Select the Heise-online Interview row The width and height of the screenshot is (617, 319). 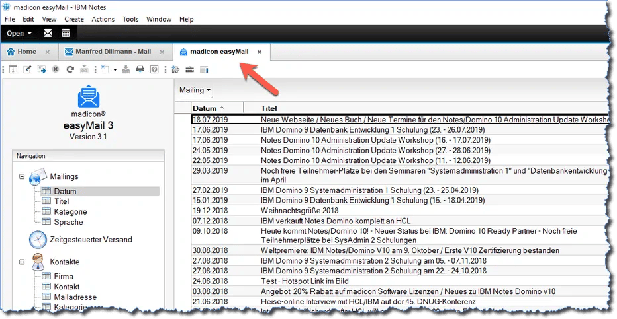click(x=400, y=301)
